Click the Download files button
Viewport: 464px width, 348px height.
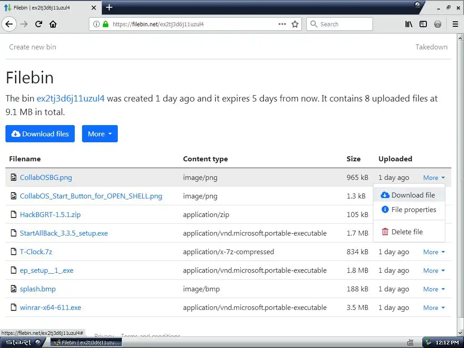[x=40, y=134]
